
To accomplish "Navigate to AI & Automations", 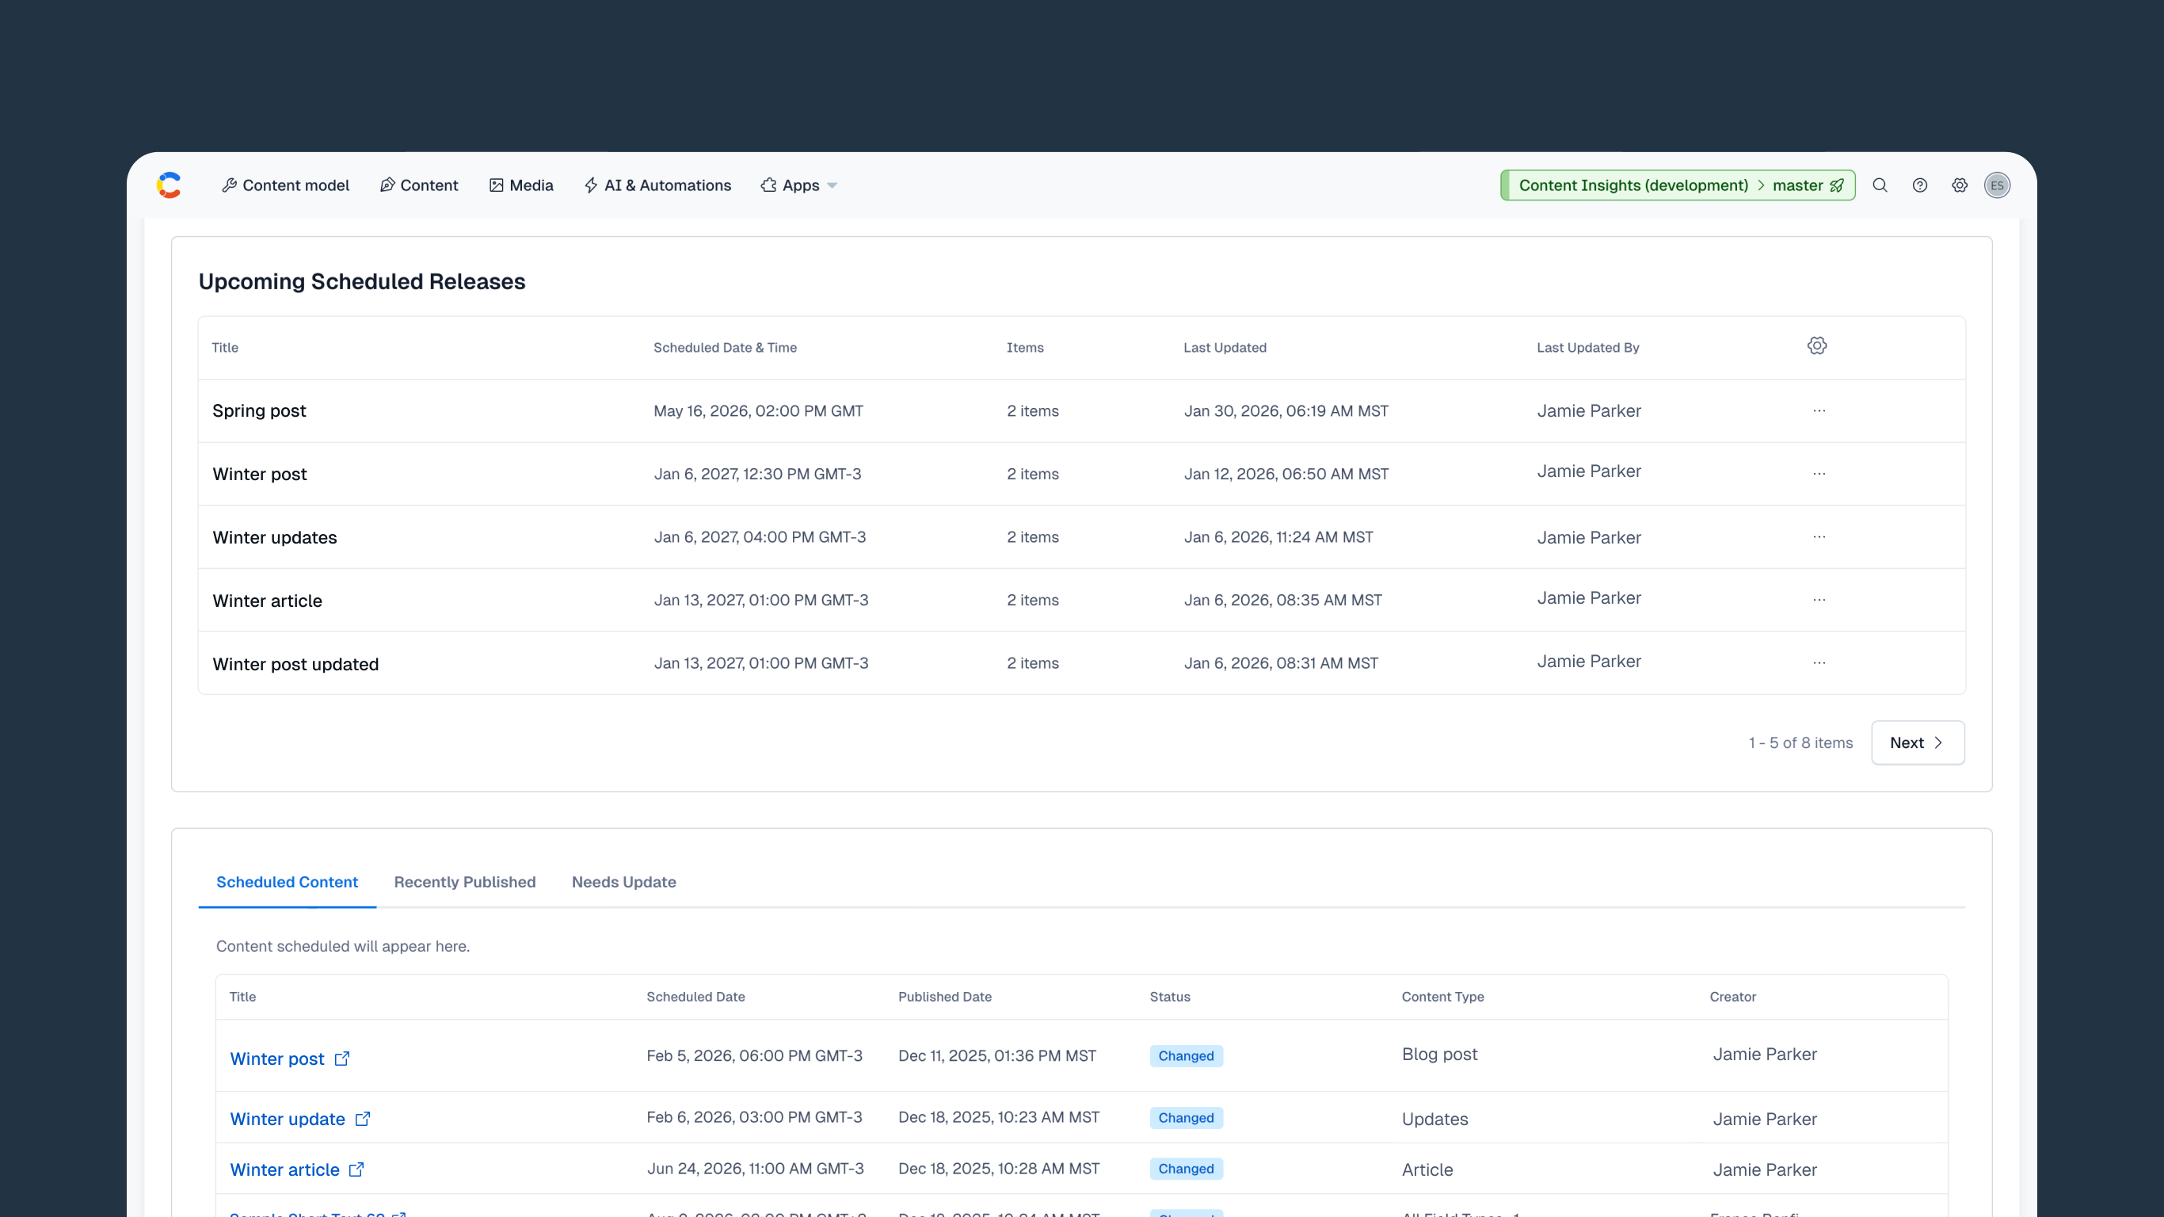I will [657, 185].
